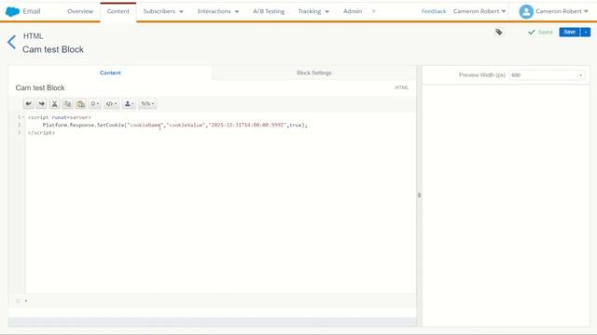Screen dimensions: 597x335
Task: Expand the Save button dropdown arrow
Action: tap(586, 32)
